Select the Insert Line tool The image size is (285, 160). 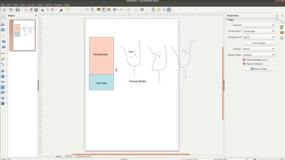tap(4, 36)
